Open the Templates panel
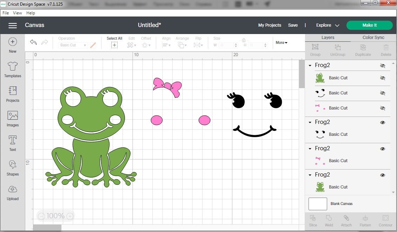 coord(13,69)
